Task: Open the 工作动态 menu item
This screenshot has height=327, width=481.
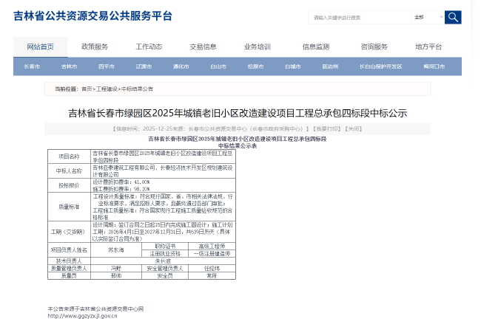Action: coord(149,47)
